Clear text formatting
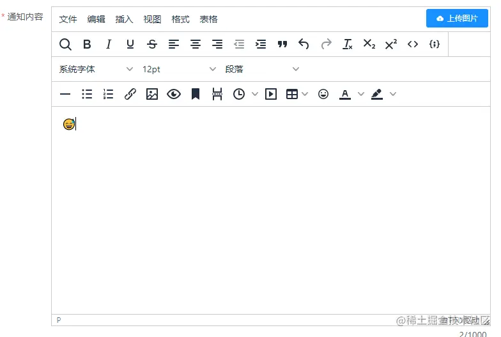 pyautogui.click(x=348, y=44)
